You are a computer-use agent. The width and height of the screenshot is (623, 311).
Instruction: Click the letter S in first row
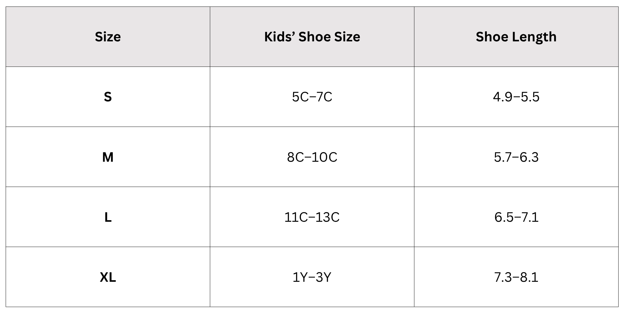point(108,97)
